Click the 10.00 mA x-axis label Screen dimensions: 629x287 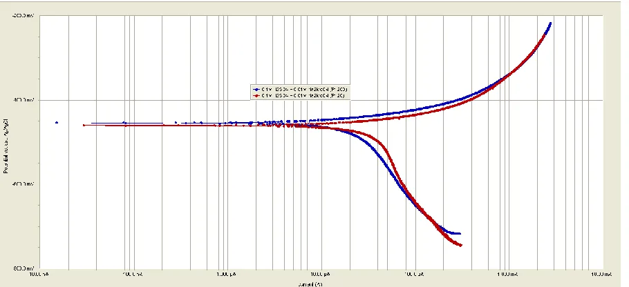tap(602, 274)
